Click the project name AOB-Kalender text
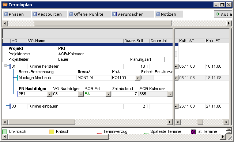 (71, 54)
